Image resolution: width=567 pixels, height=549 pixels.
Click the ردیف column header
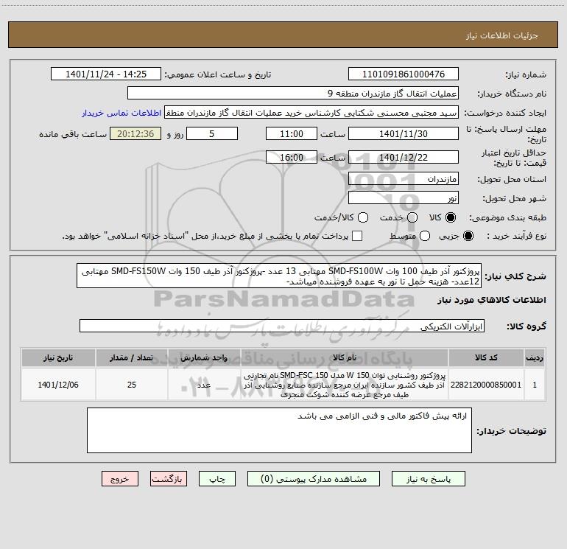535,358
